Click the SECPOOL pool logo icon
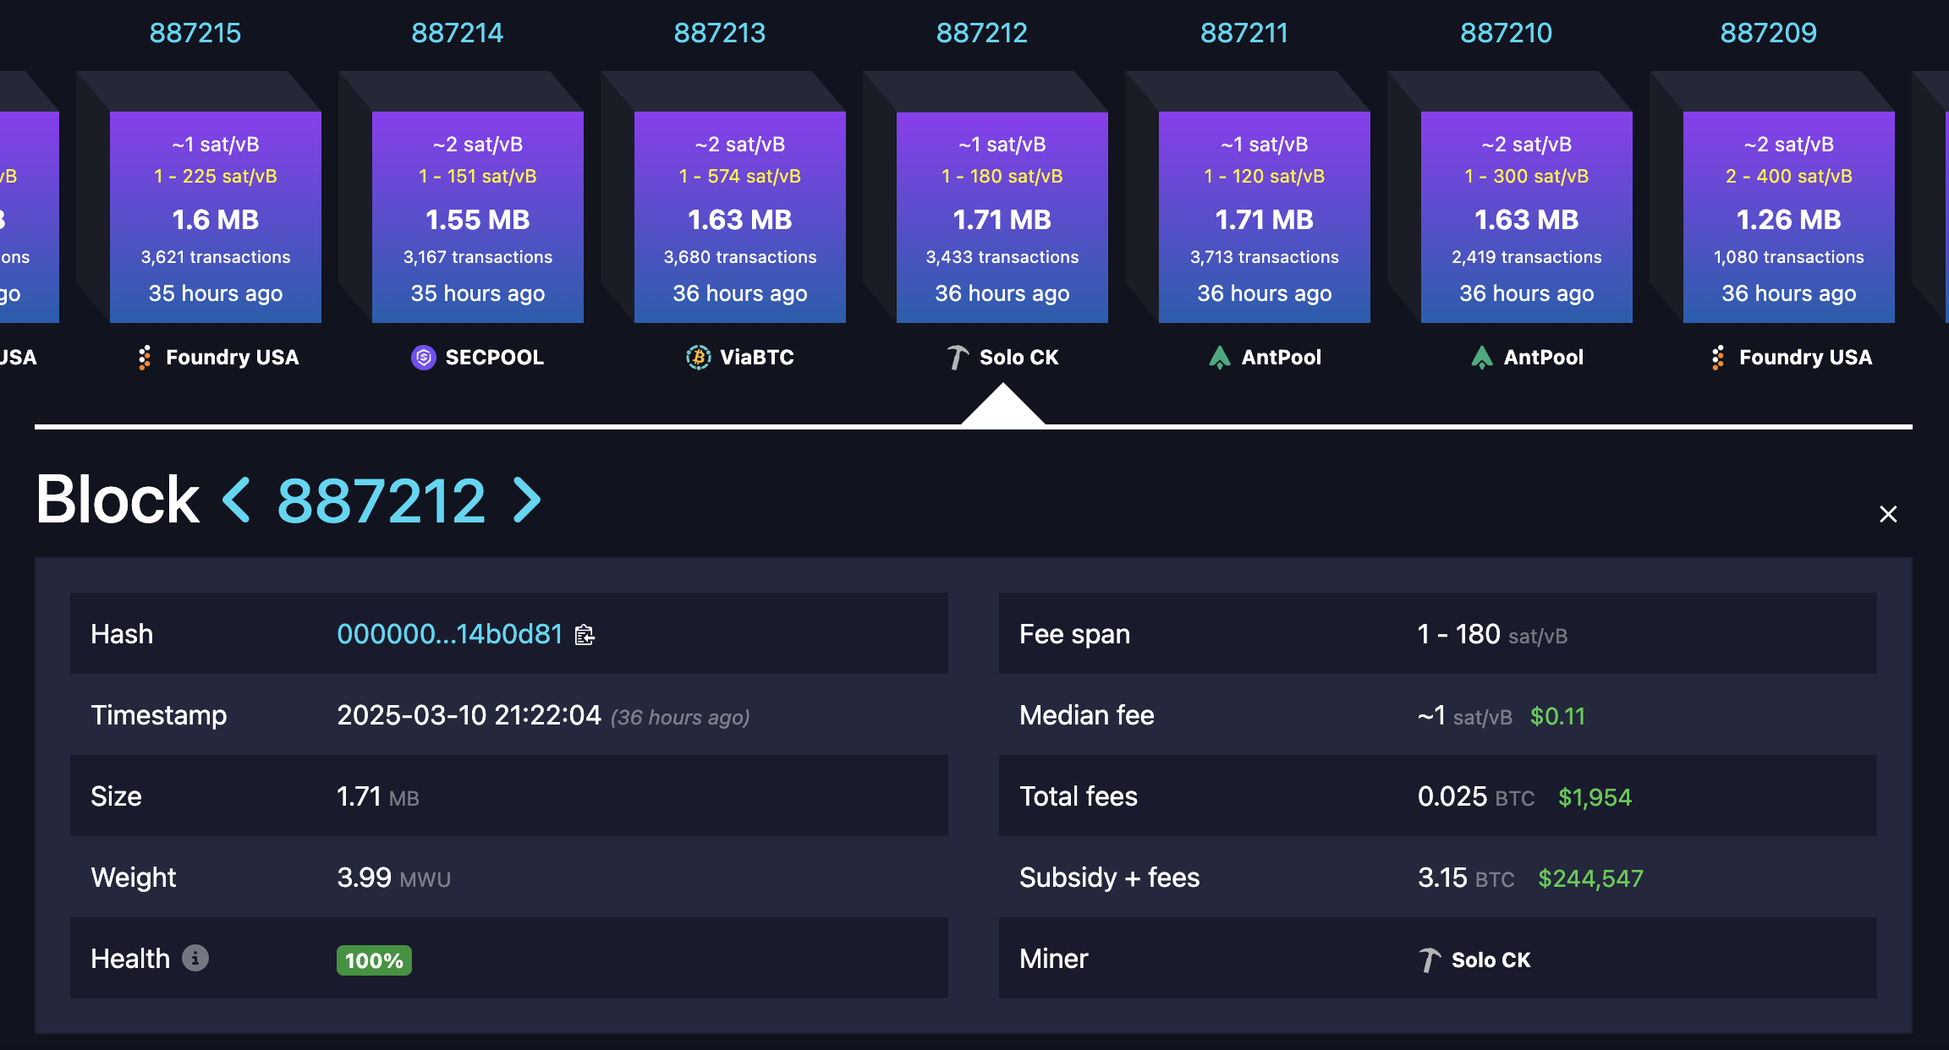The image size is (1949, 1050). pyautogui.click(x=423, y=358)
